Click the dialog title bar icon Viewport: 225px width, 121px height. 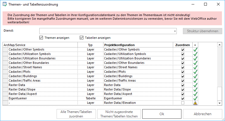tap(4, 4)
